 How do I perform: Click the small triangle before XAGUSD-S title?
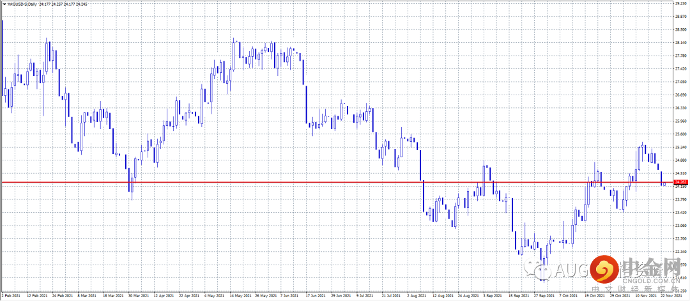[3, 4]
